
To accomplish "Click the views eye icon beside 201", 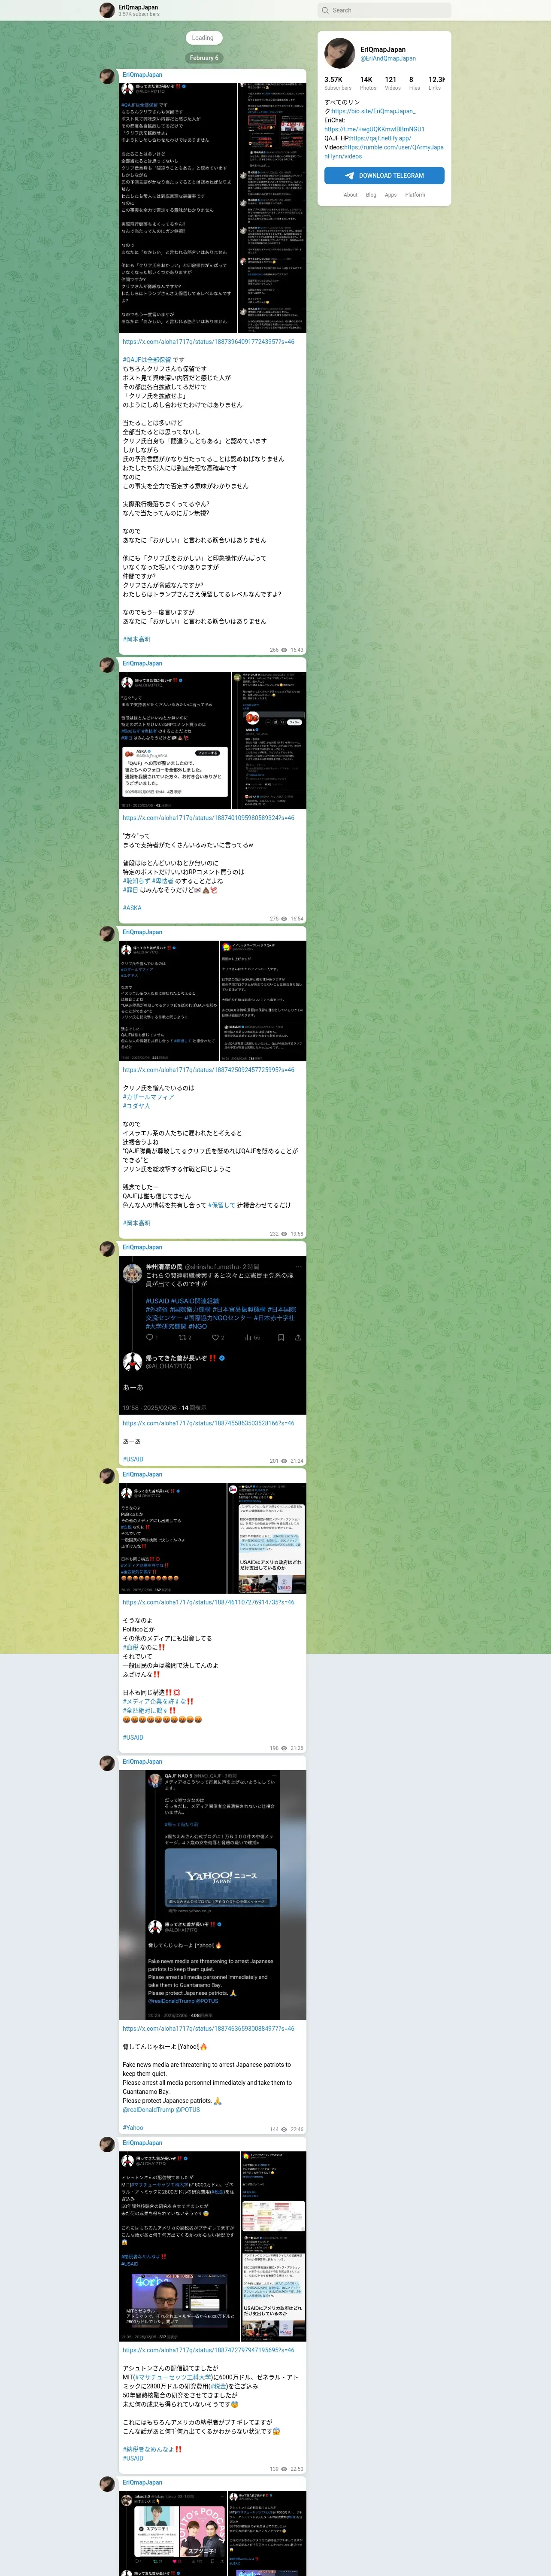I will point(284,1461).
